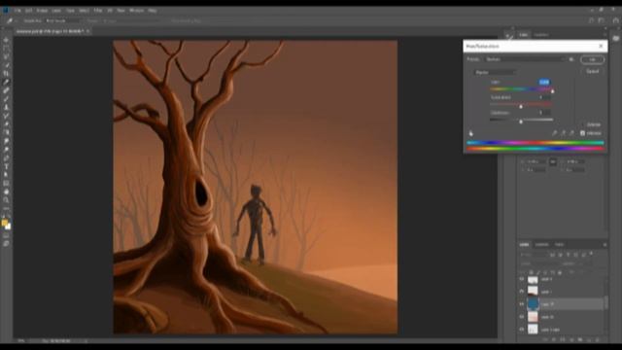Click the link width-height icon in Properties
This screenshot has width=622, height=350.
click(x=553, y=161)
